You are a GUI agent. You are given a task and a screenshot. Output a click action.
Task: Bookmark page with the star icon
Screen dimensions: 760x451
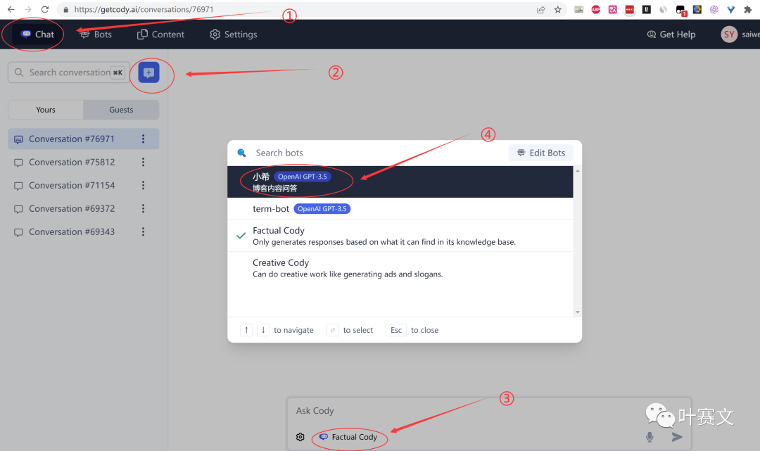pyautogui.click(x=558, y=10)
